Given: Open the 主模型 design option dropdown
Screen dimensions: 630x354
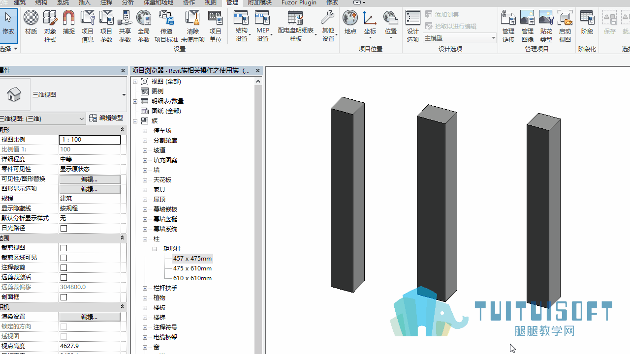Looking at the screenshot, I should click(460, 38).
